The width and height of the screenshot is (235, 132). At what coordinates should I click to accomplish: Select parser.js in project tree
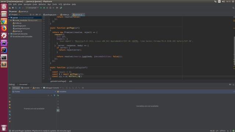pos(18,31)
